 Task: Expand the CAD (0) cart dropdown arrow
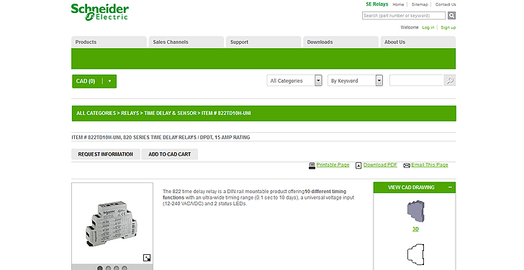tap(109, 81)
